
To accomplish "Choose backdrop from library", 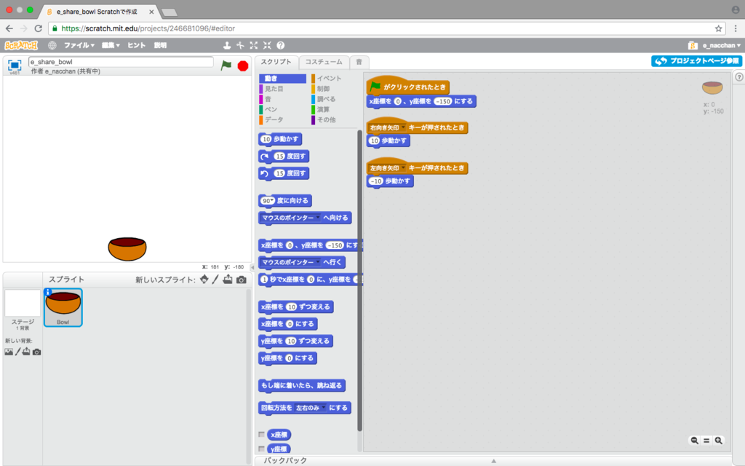I will [9, 352].
